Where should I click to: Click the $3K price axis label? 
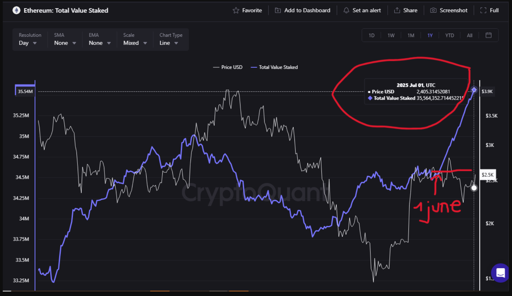point(490,145)
